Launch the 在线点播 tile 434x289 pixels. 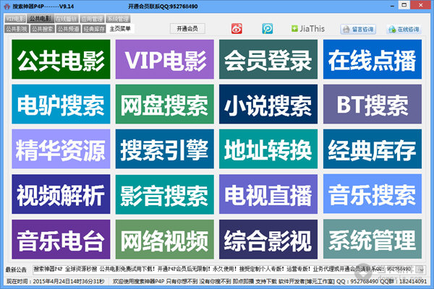pos(373,59)
